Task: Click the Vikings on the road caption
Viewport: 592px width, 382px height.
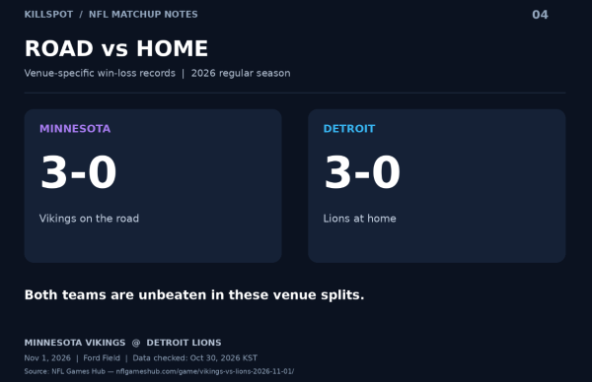Action: click(89, 219)
